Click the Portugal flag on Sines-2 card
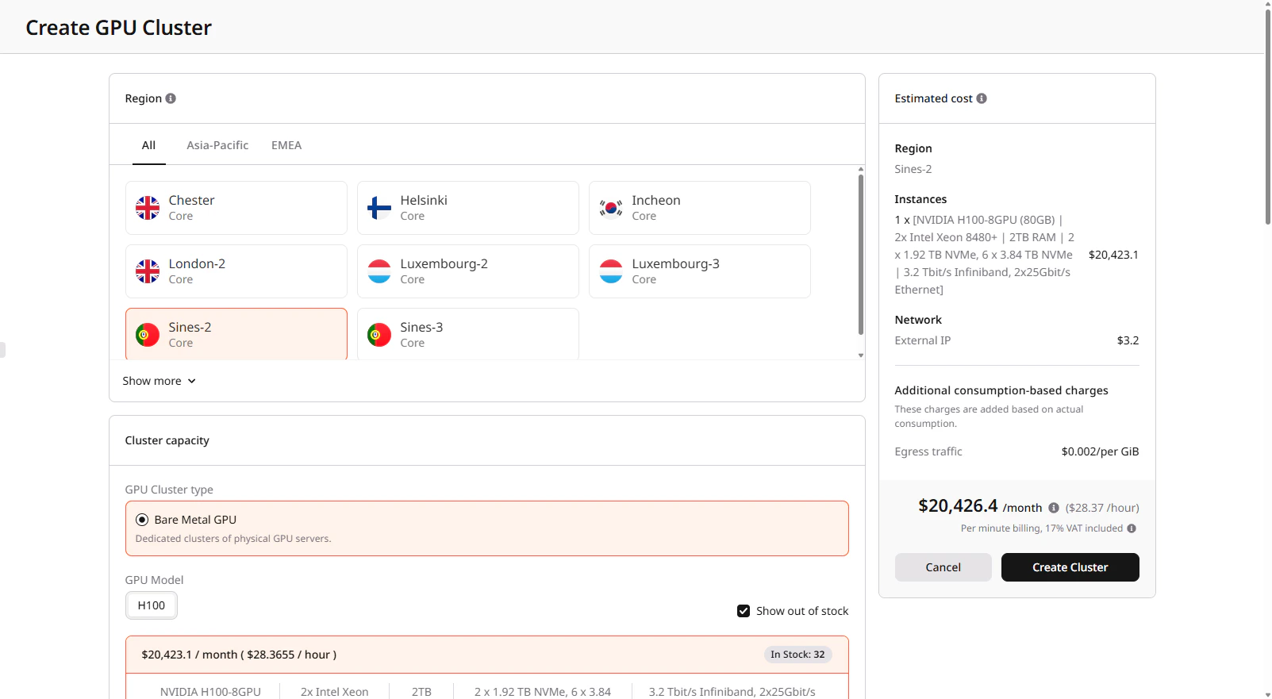This screenshot has width=1272, height=699. tap(148, 335)
